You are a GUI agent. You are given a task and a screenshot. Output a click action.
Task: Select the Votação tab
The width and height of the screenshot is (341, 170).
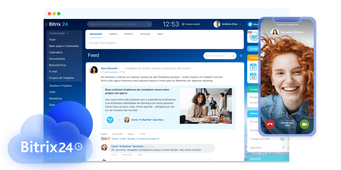145,34
